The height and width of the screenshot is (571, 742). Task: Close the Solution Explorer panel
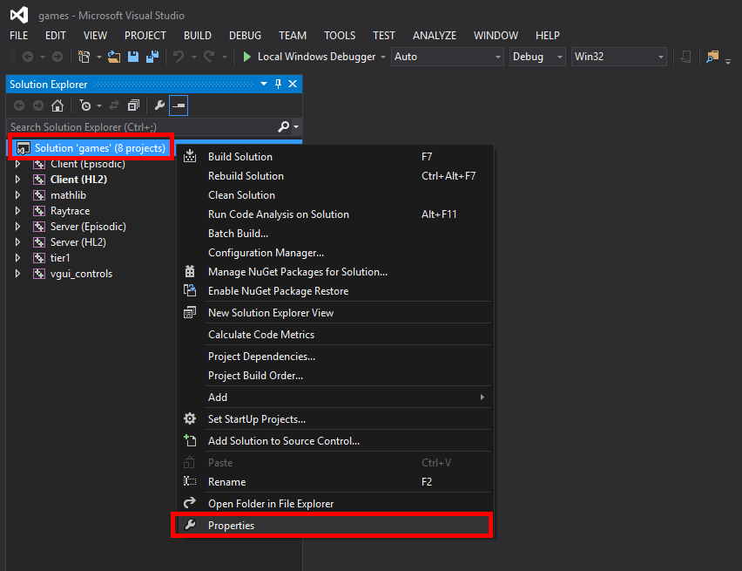pos(293,84)
